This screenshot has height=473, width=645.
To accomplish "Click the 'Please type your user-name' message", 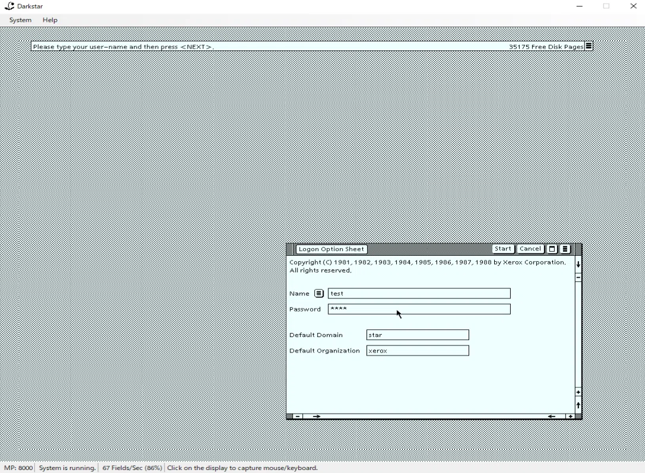I will 123,47.
